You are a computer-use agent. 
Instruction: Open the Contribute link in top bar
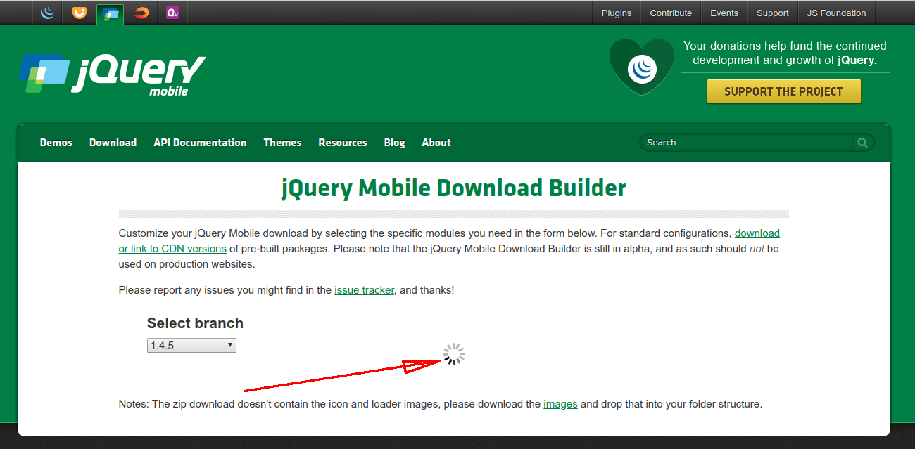coord(671,13)
